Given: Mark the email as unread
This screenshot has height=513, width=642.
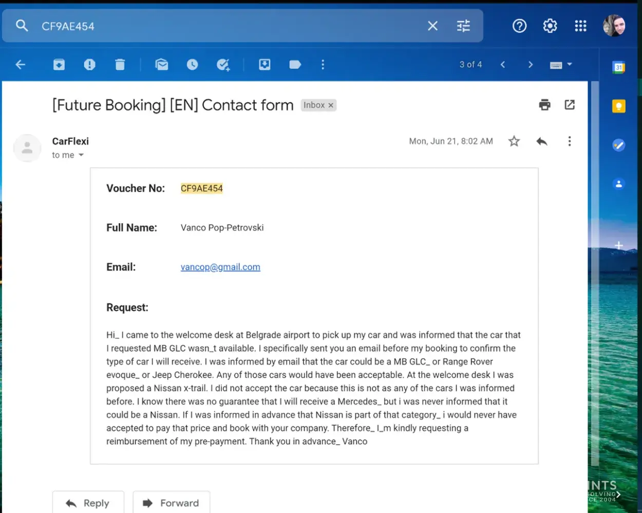Looking at the screenshot, I should [x=162, y=65].
